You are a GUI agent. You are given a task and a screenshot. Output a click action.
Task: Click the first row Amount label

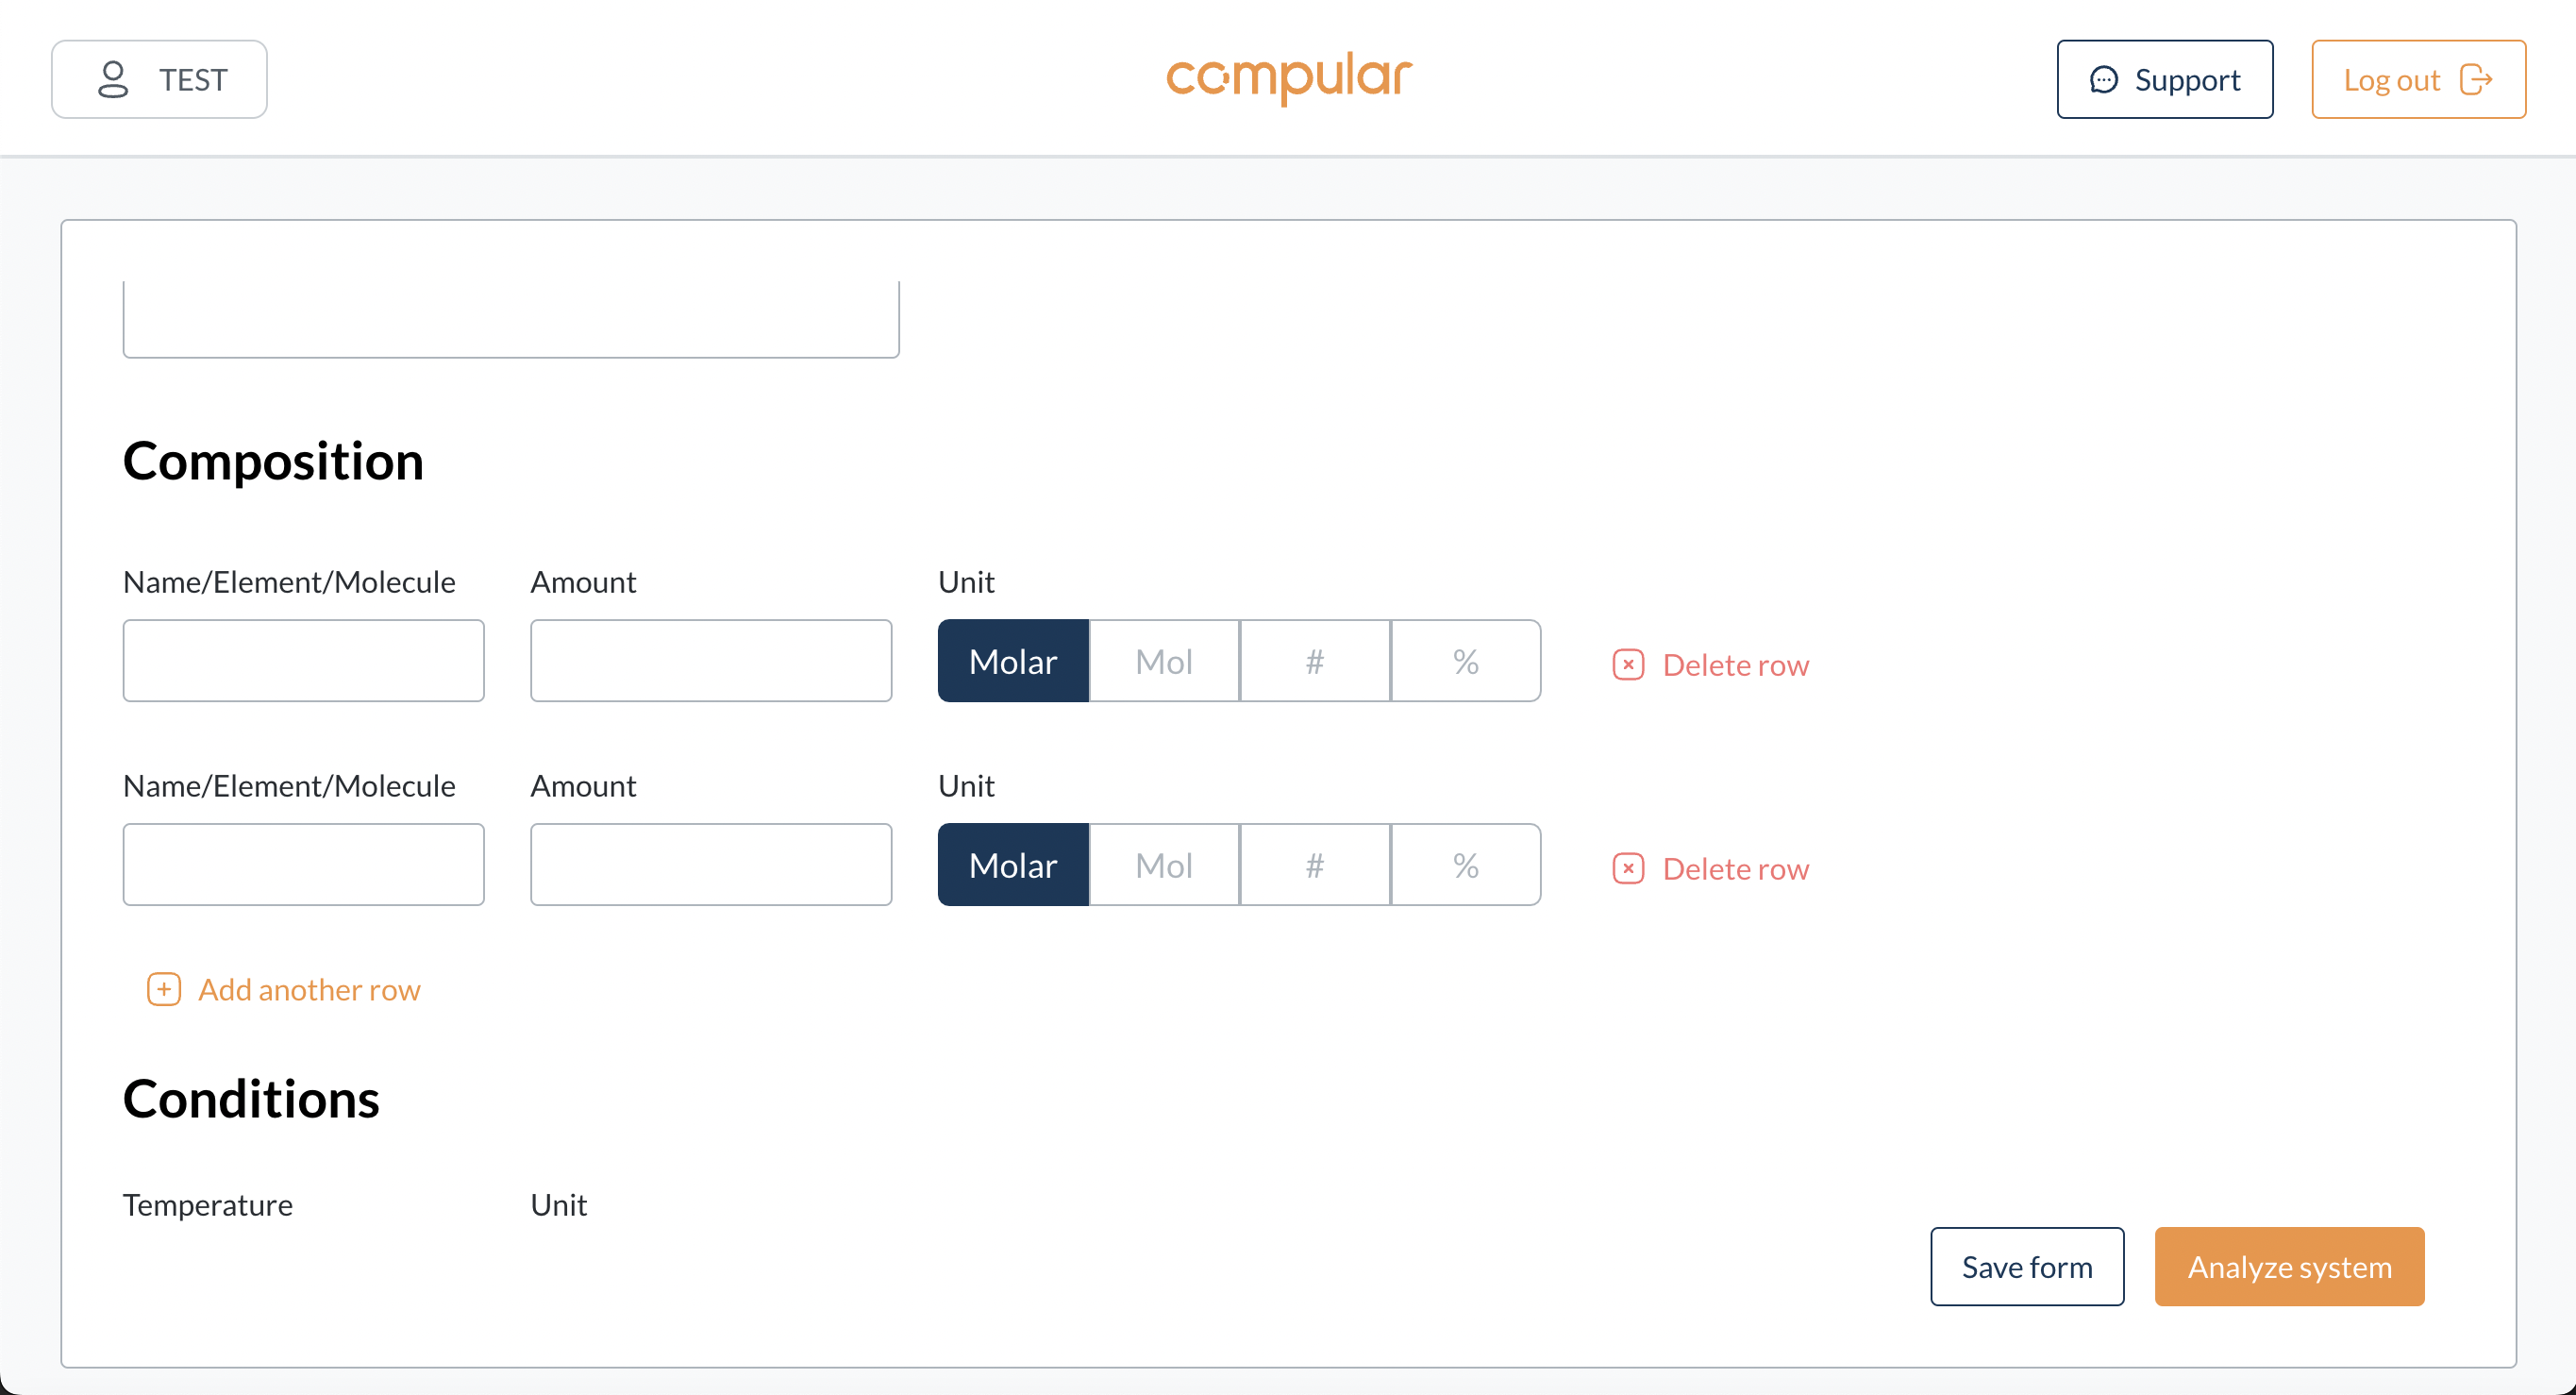click(x=583, y=582)
